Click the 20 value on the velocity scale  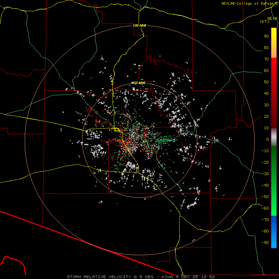pyautogui.click(x=266, y=116)
